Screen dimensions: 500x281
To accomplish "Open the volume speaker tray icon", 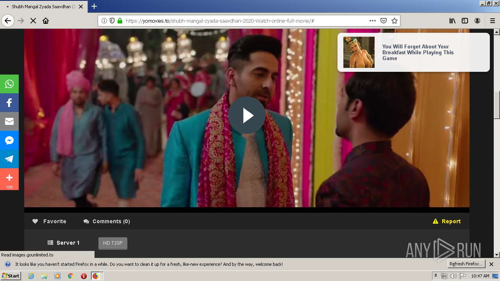I will pyautogui.click(x=453, y=276).
